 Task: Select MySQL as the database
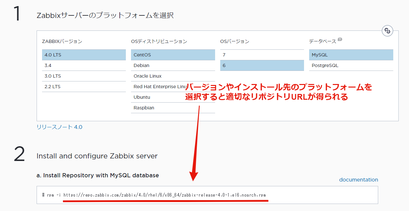point(351,55)
